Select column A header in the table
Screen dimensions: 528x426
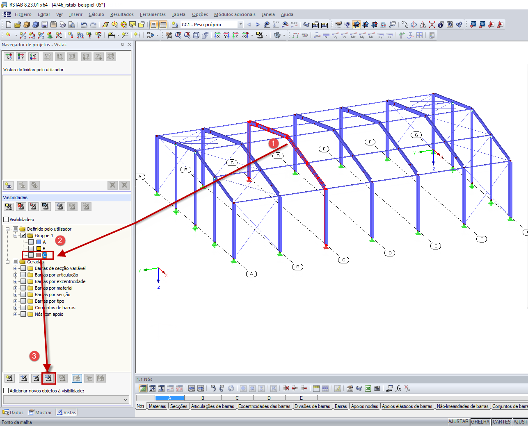(170, 398)
